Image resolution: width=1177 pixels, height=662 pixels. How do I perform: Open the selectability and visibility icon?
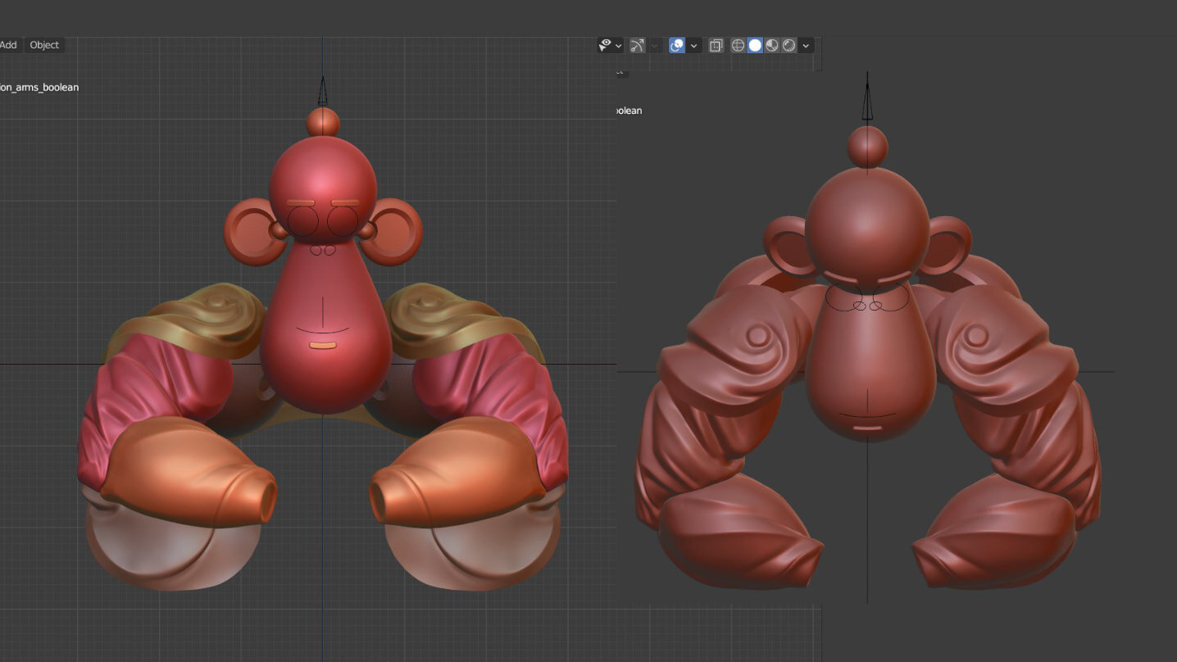[606, 45]
